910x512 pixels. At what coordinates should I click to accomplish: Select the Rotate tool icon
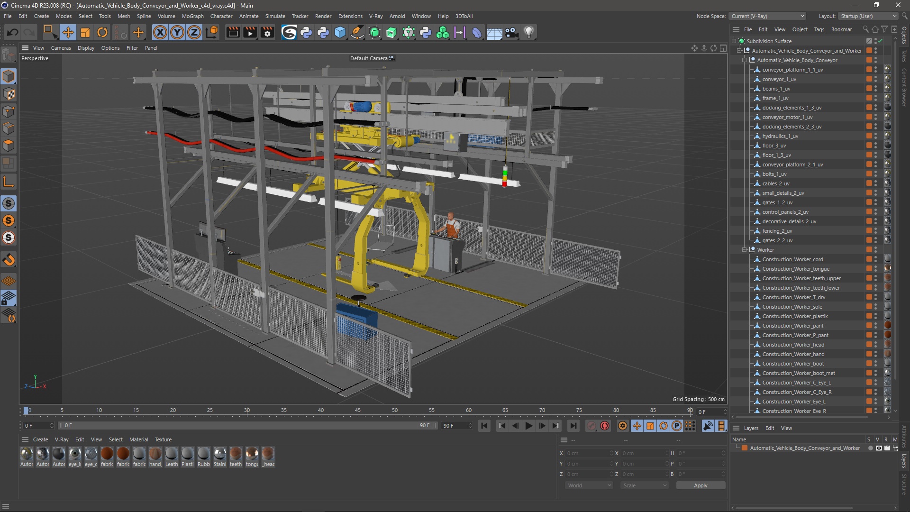click(102, 32)
